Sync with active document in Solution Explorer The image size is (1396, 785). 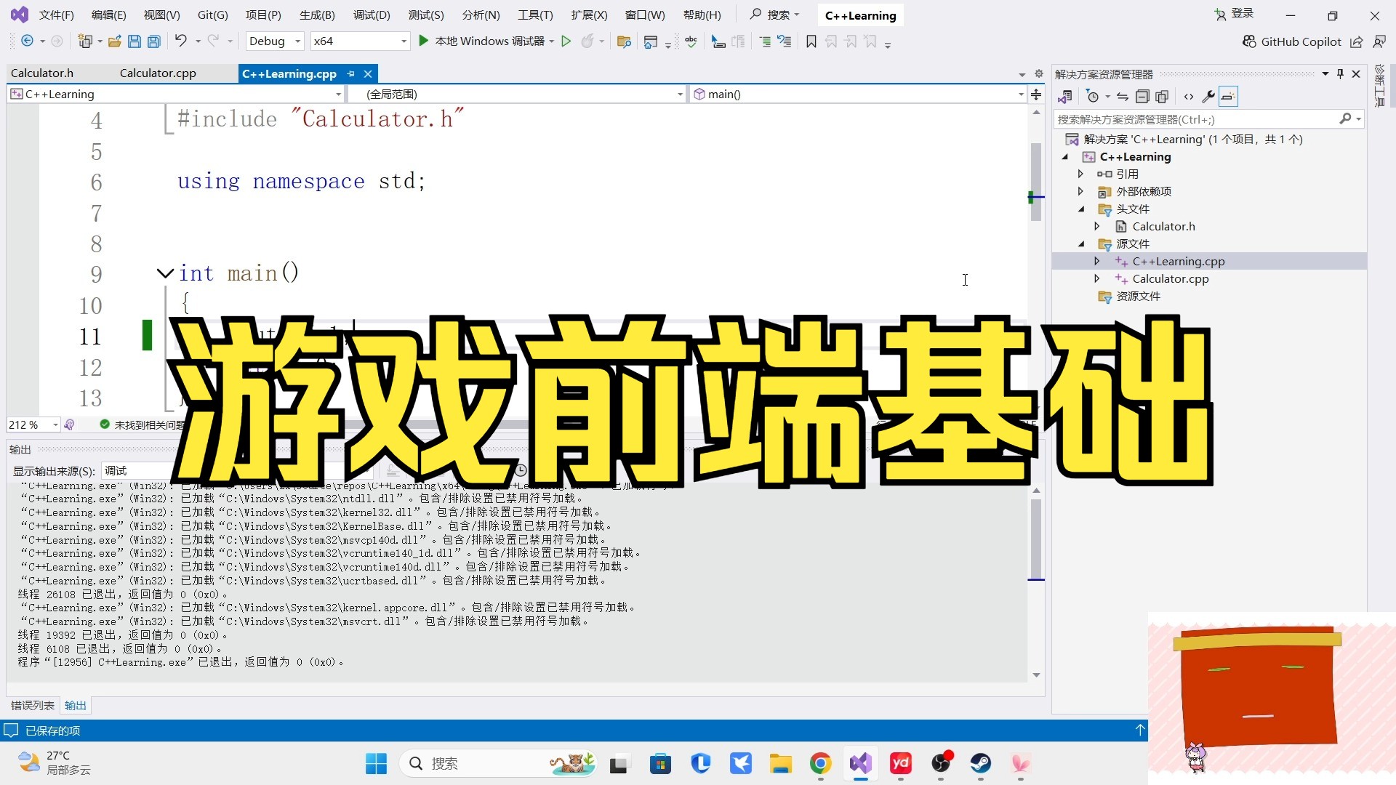pyautogui.click(x=1123, y=97)
